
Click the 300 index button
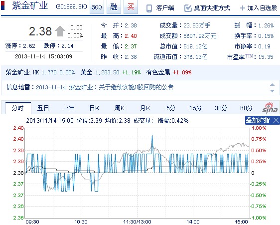pos(97,7)
